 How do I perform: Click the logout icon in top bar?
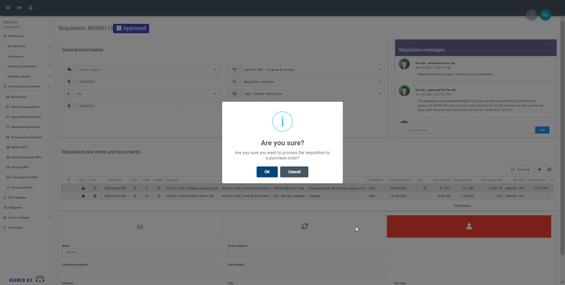click(x=19, y=8)
